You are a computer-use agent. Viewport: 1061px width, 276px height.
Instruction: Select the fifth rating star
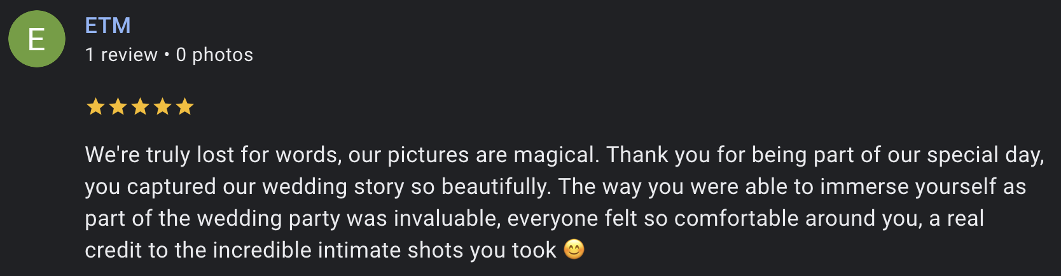pos(184,106)
